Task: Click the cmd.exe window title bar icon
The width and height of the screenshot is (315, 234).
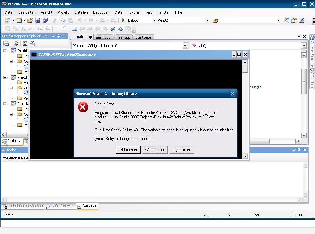Action: click(34, 54)
